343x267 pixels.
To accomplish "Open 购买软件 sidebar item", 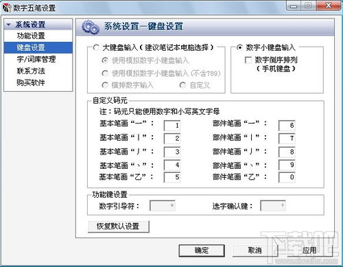I will coord(31,82).
